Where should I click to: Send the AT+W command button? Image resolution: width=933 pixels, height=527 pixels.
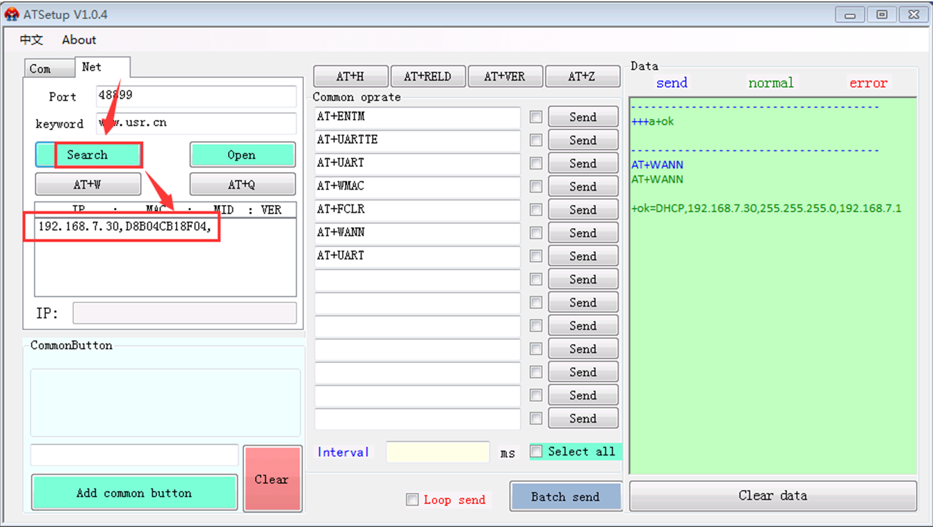pos(88,185)
